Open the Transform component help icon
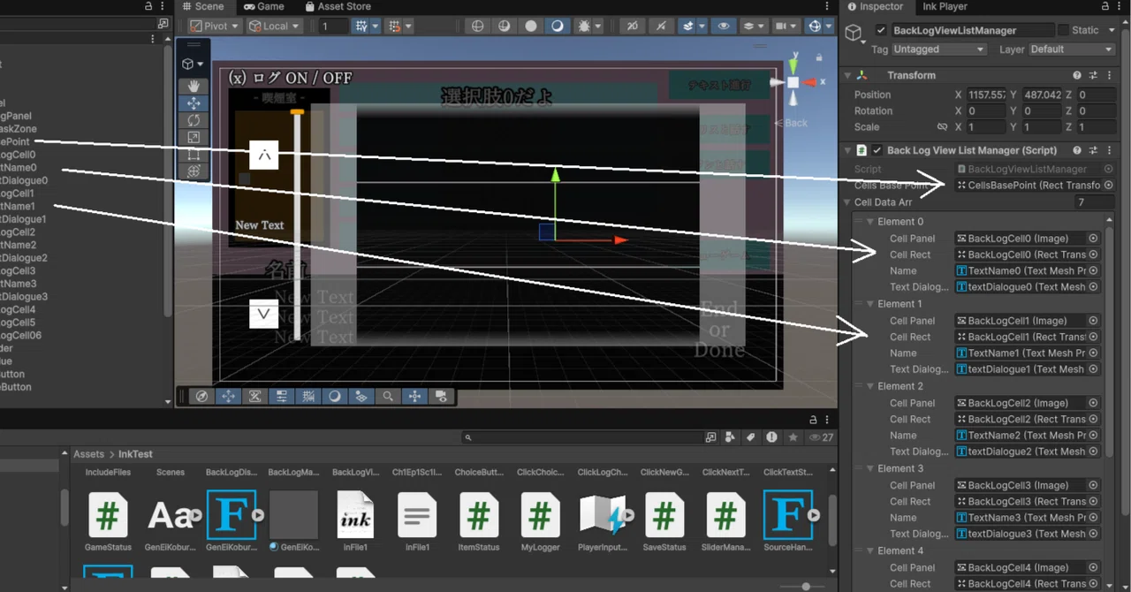This screenshot has width=1131, height=592. [1077, 75]
